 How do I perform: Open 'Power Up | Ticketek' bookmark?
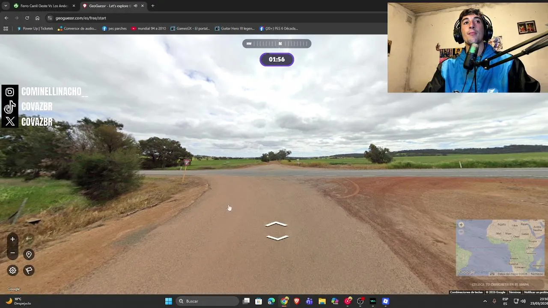[x=35, y=29]
